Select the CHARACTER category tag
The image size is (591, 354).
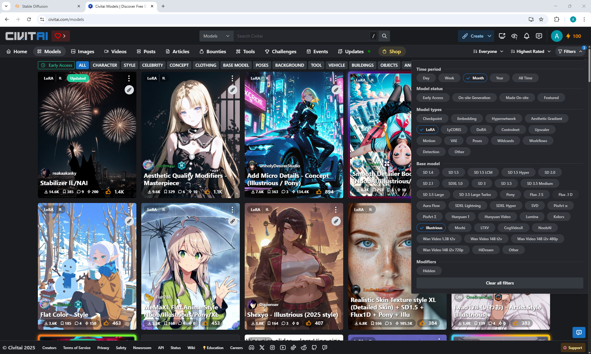tap(105, 65)
